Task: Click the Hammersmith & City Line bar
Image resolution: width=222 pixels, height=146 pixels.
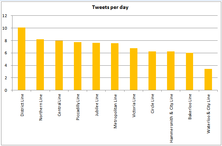Action: (x=171, y=71)
